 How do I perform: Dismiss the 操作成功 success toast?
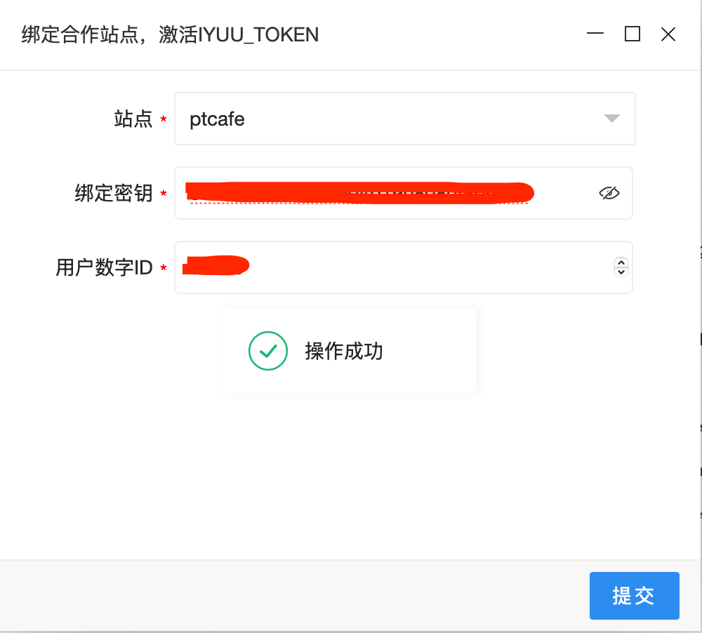coord(349,350)
